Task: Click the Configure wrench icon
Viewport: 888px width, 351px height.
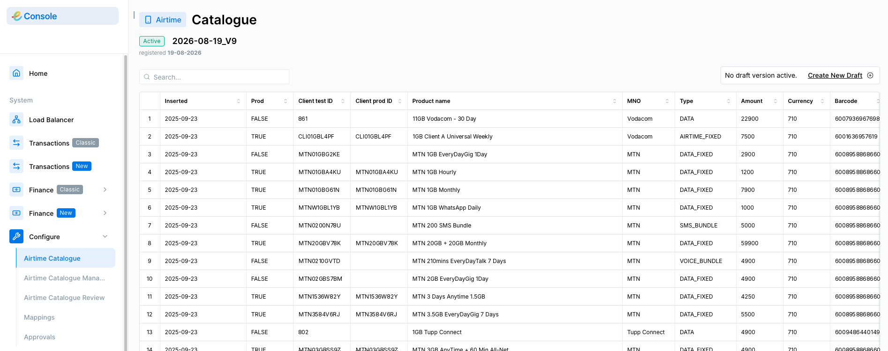Action: pos(16,236)
